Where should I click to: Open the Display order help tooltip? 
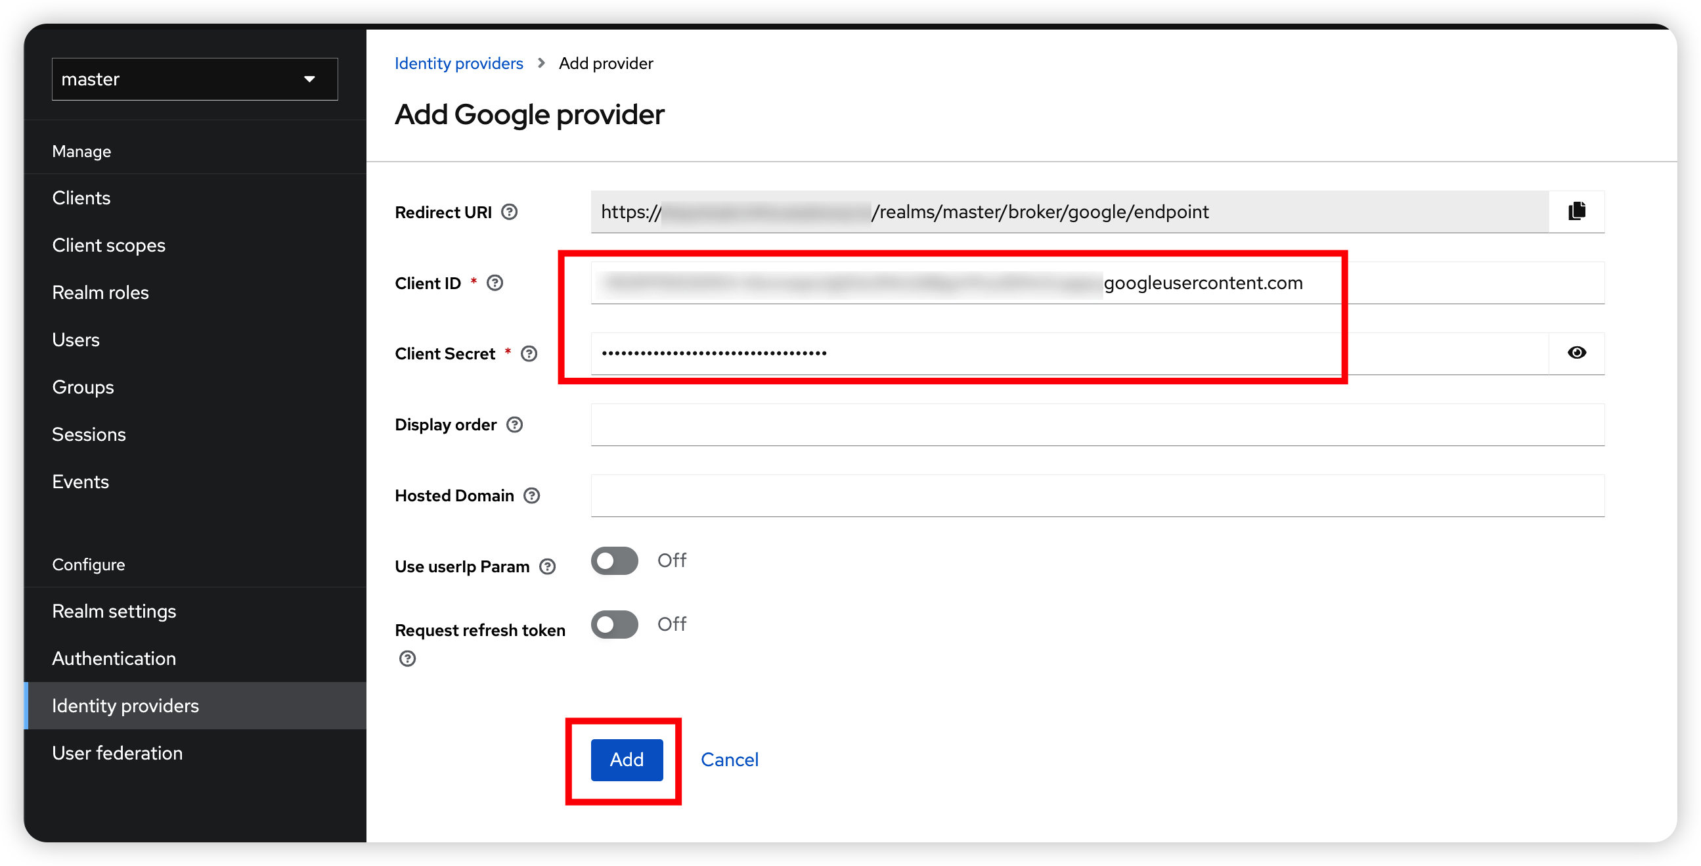[514, 424]
